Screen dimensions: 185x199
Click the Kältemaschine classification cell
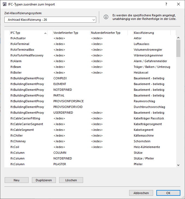coord(144,135)
